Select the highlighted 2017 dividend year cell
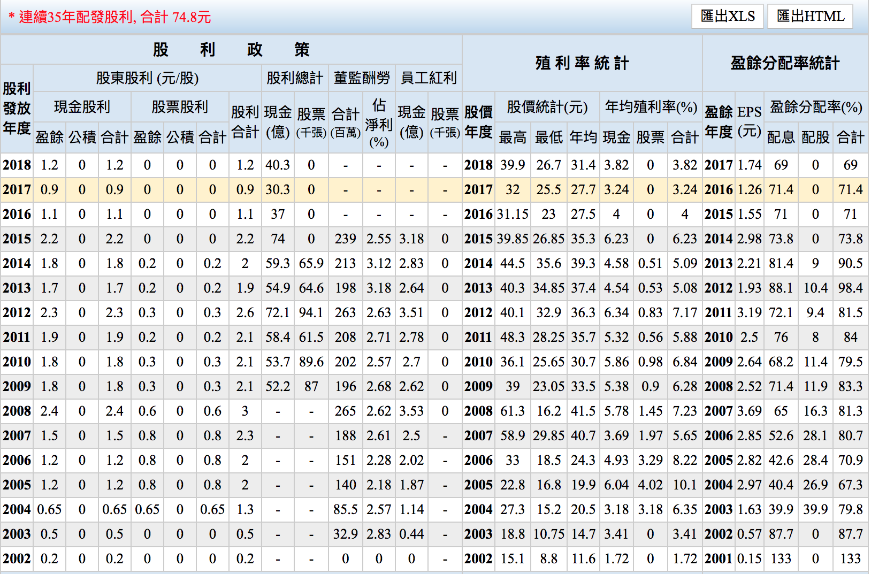The image size is (871, 574). pyautogui.click(x=17, y=190)
